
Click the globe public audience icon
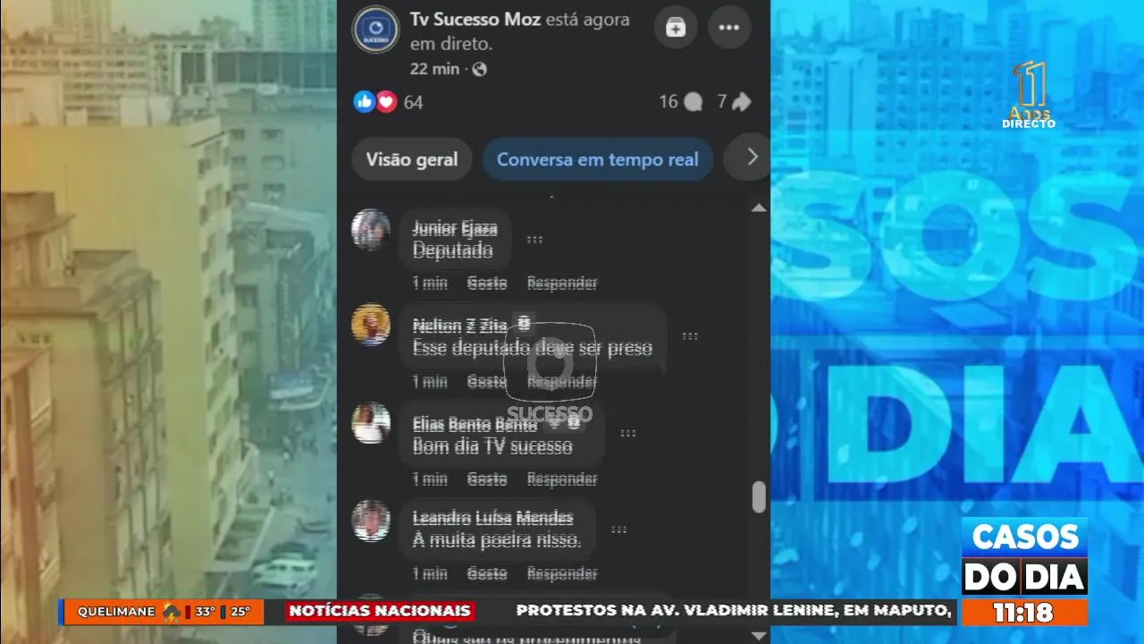(479, 69)
